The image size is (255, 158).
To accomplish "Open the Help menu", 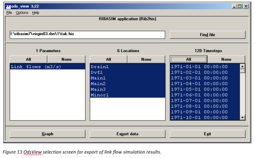I will [x=36, y=13].
